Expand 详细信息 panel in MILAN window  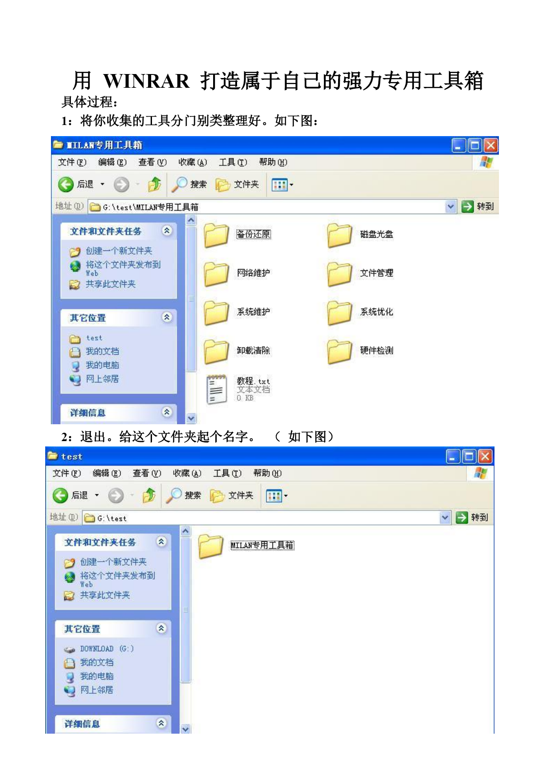click(x=167, y=412)
